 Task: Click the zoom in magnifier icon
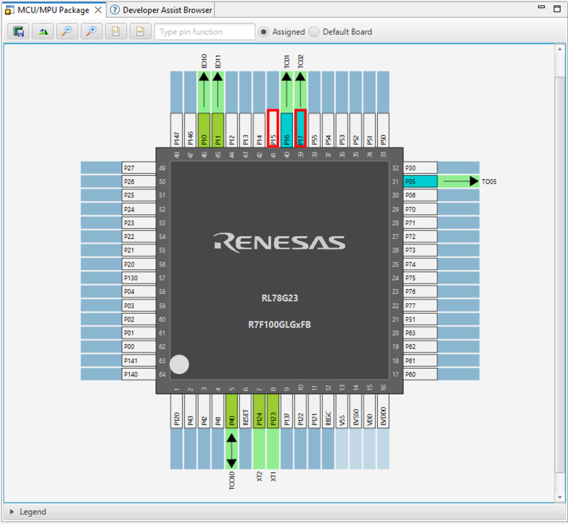tap(92, 32)
